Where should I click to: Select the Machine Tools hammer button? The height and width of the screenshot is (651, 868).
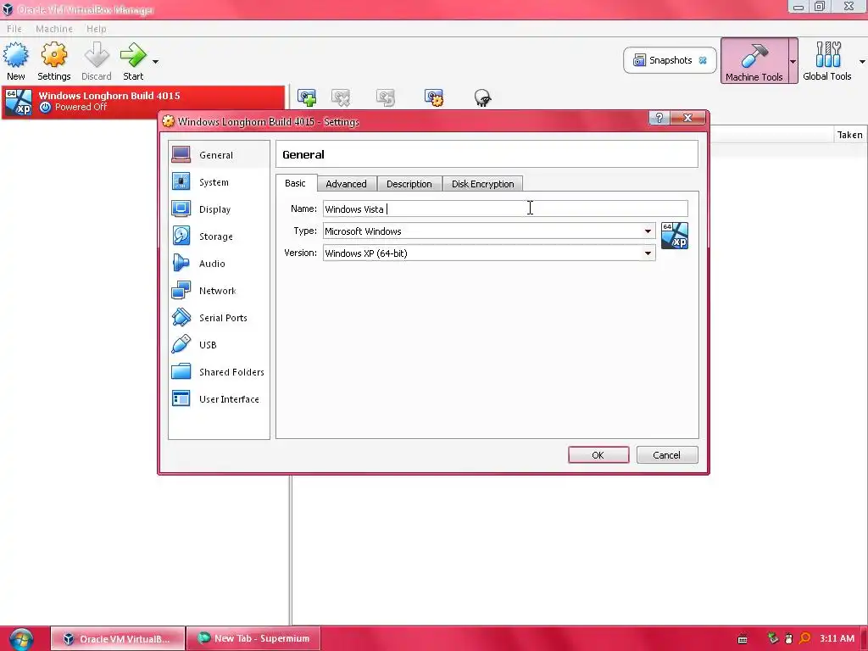[x=754, y=61]
